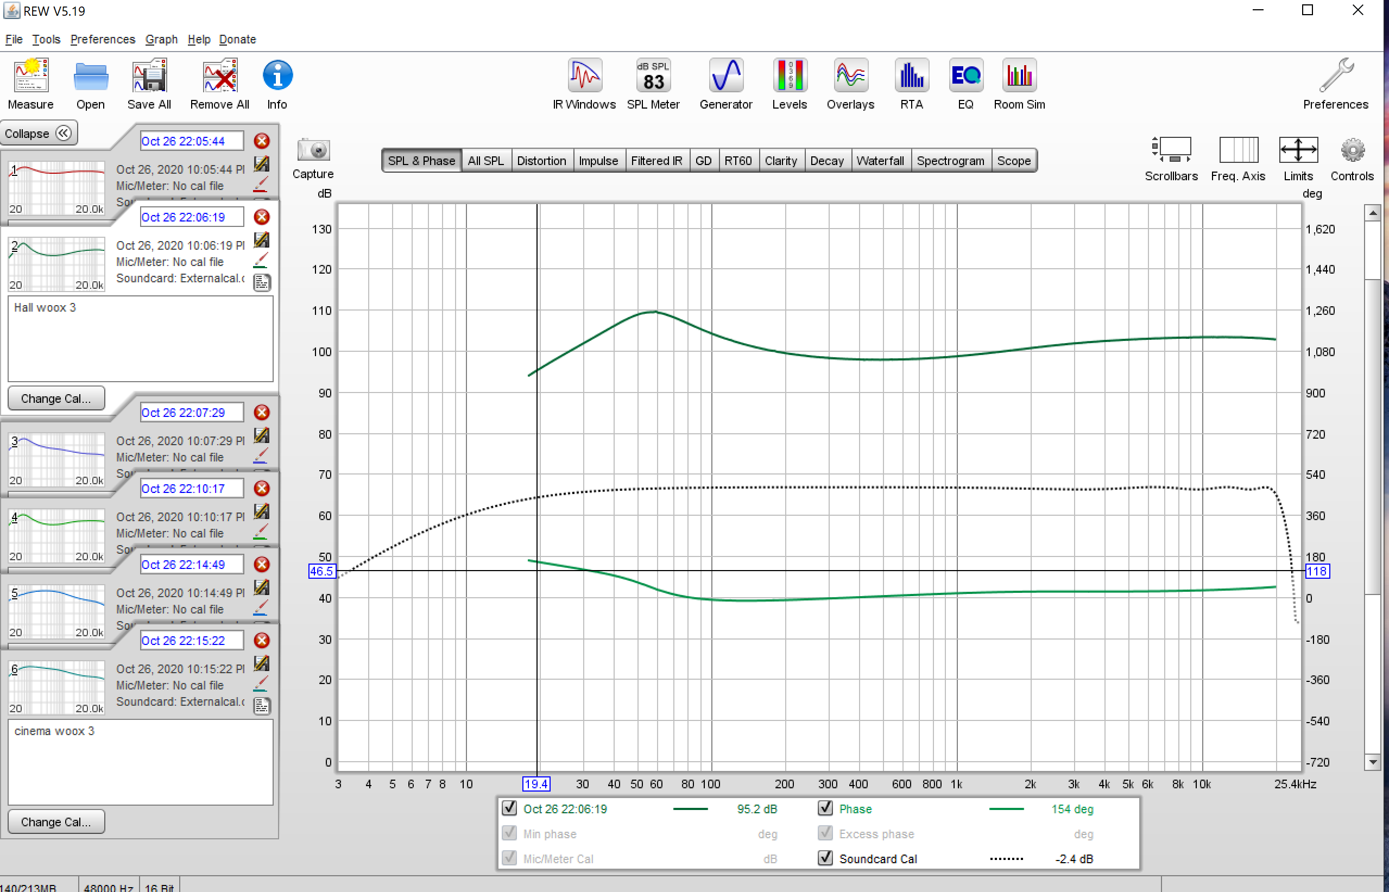1389x892 pixels.
Task: Remove measurement Oct 26 22:15:22
Action: (262, 640)
